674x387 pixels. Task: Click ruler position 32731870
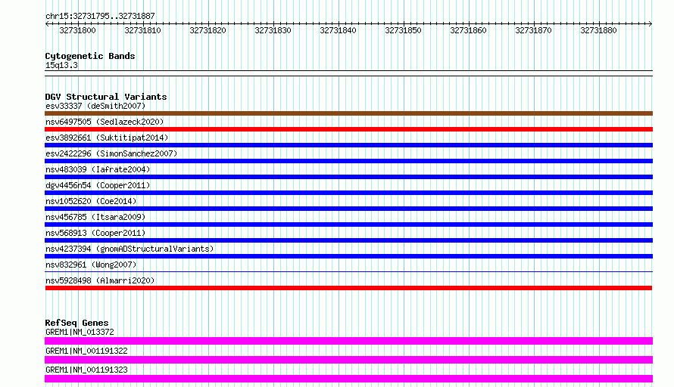point(533,30)
